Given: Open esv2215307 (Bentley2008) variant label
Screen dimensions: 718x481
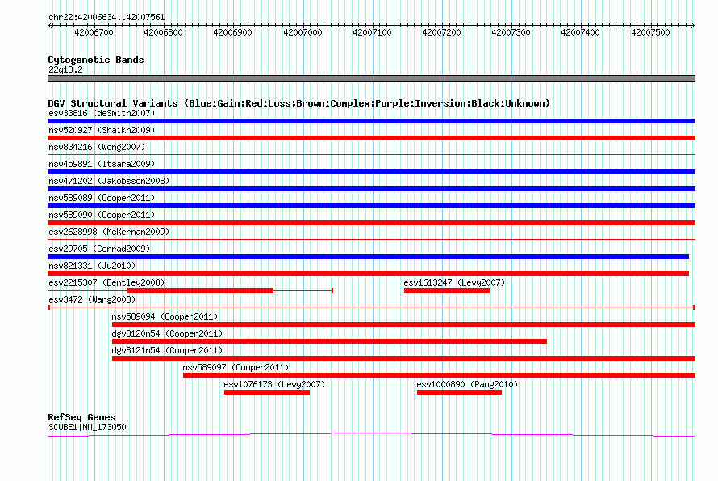Looking at the screenshot, I should tap(106, 282).
